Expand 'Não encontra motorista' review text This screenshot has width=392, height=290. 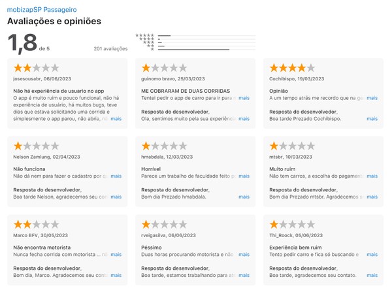tap(116, 255)
